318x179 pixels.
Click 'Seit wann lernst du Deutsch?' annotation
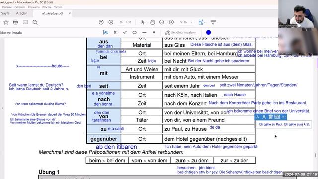[36, 85]
